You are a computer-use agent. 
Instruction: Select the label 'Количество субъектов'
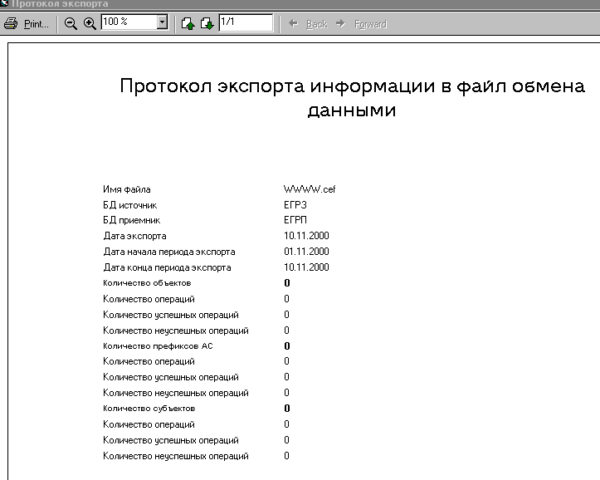click(149, 409)
